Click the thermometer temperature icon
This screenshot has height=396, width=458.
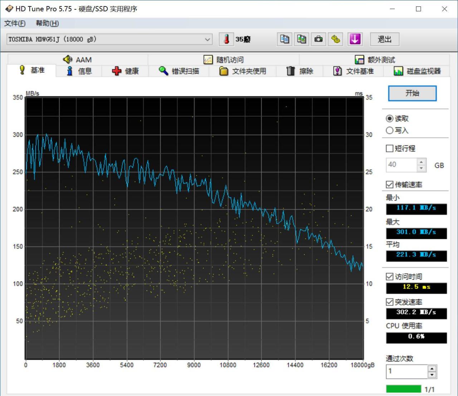tap(226, 39)
